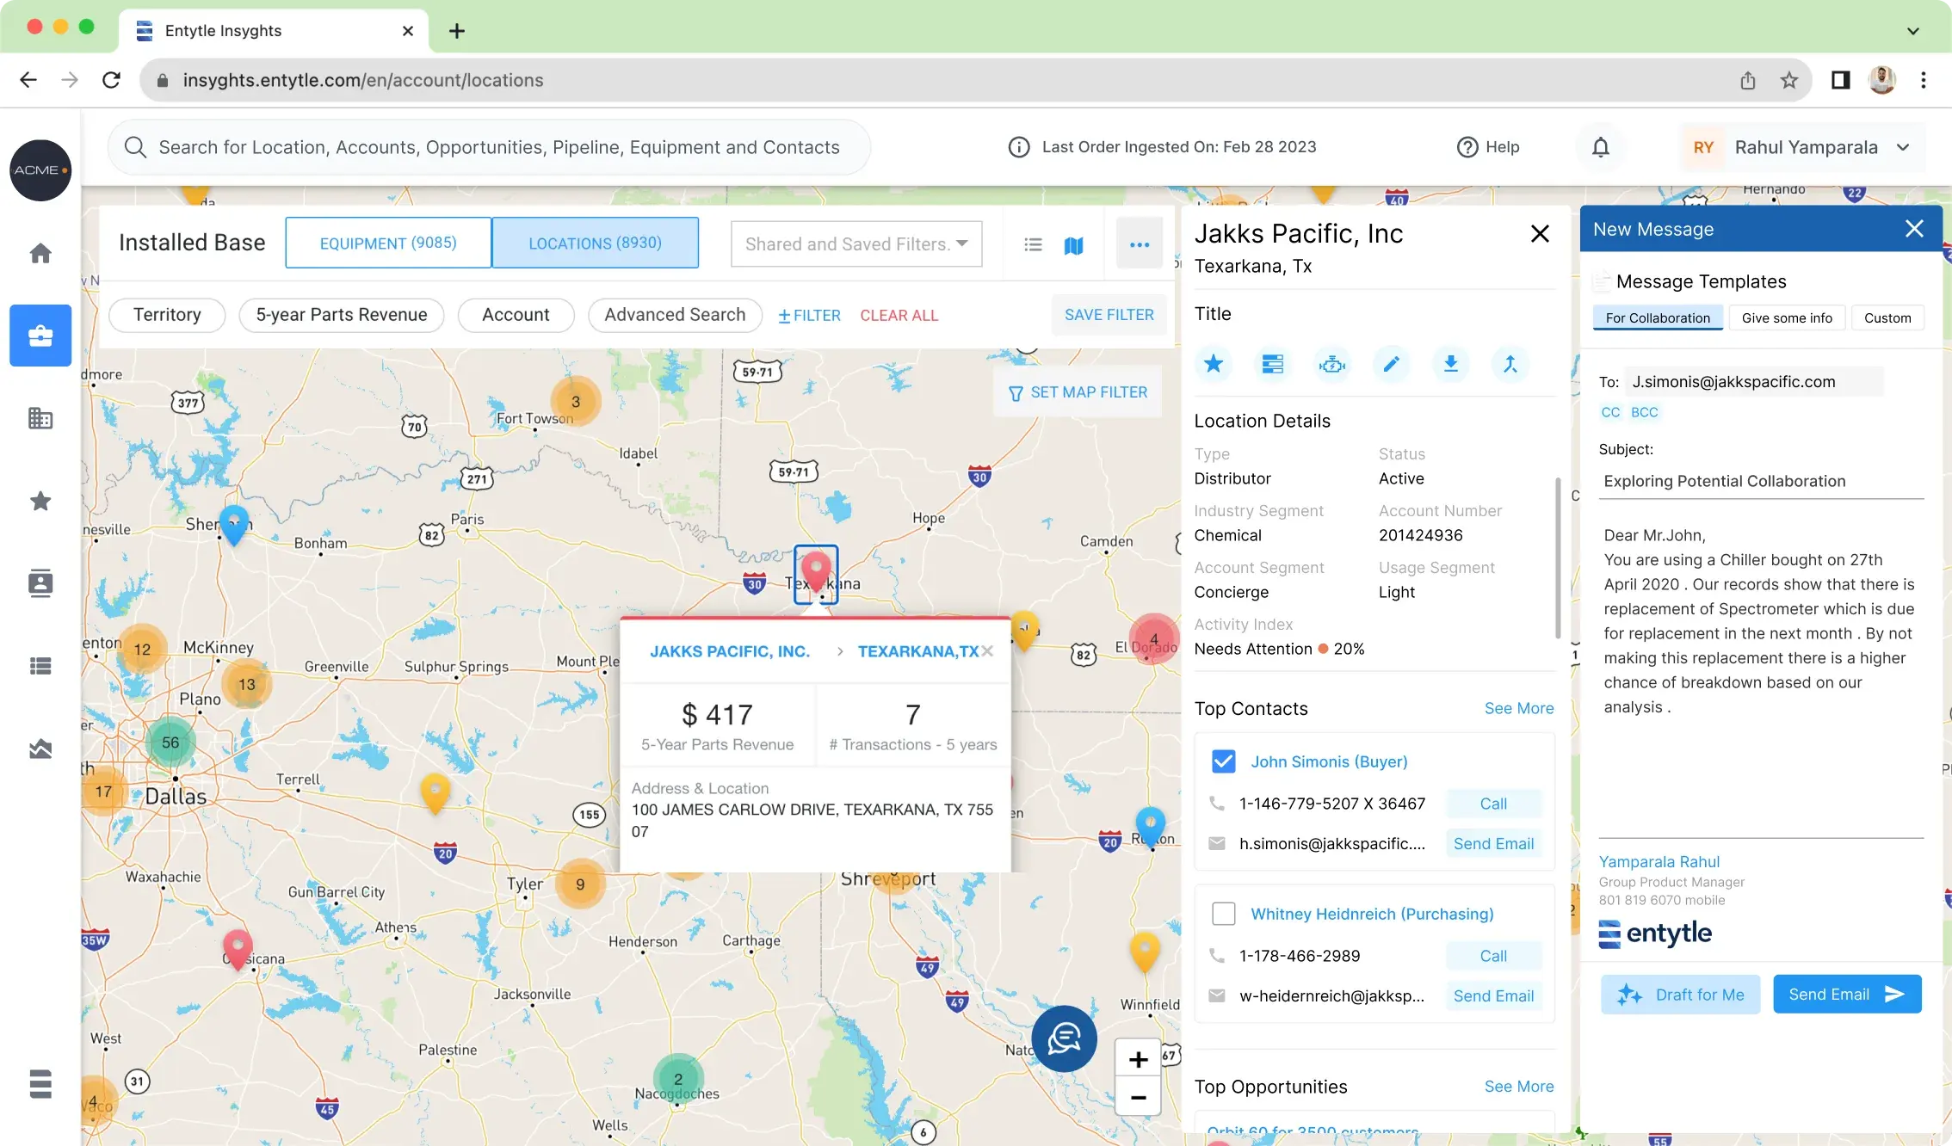
Task: Close the Jakks Pacific map popup
Action: 987,651
